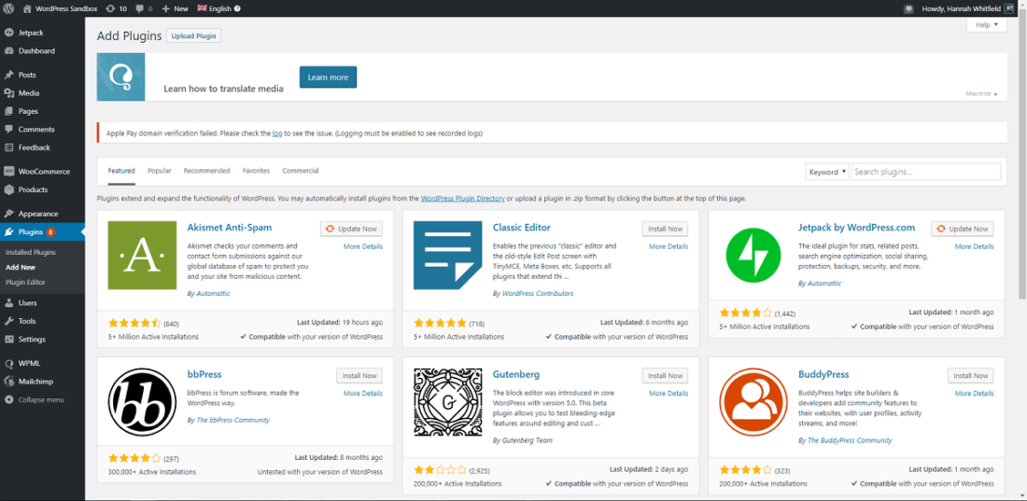1027x501 pixels.
Task: Open Plugin Editor submenu item
Action: pyautogui.click(x=25, y=283)
